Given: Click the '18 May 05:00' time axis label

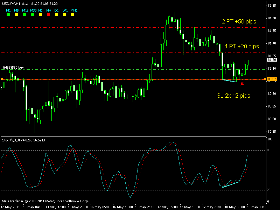Looking at the screenshot, I should coord(235,207).
